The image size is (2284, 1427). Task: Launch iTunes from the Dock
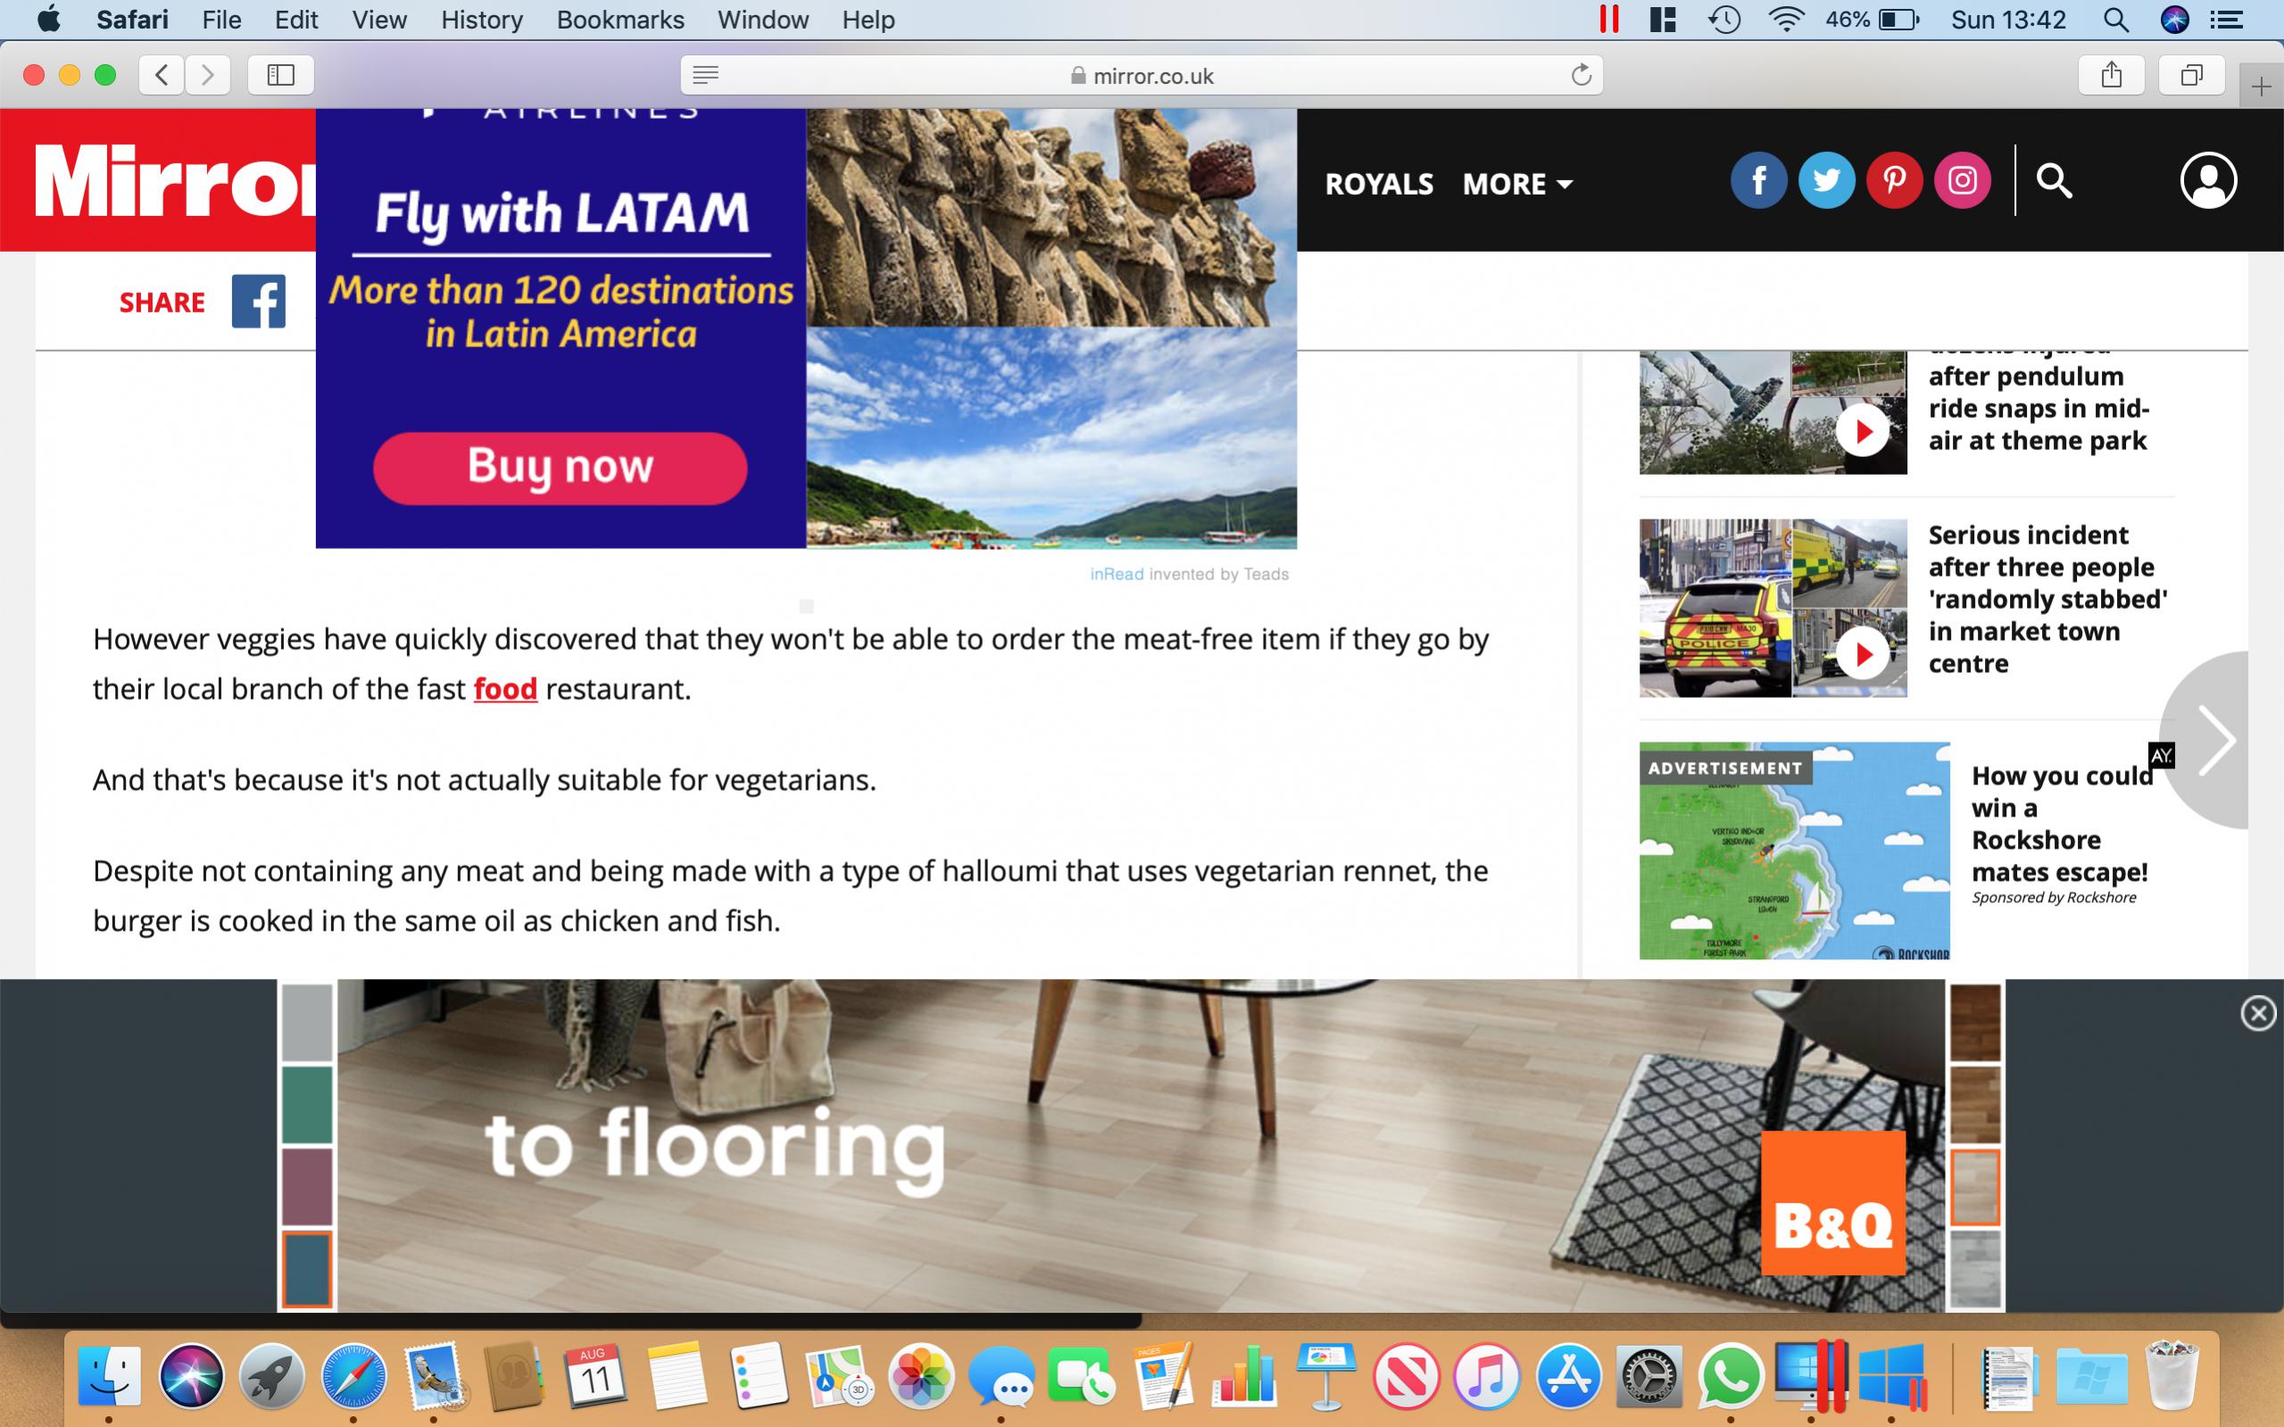[1486, 1376]
